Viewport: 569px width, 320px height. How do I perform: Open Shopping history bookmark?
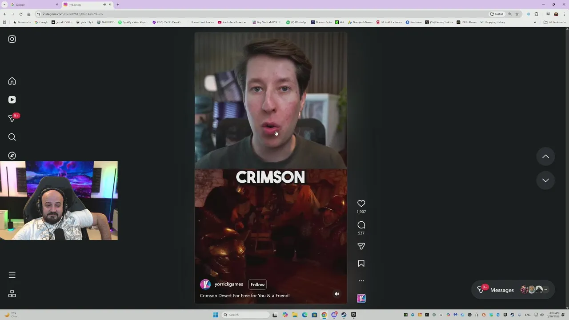click(492, 22)
